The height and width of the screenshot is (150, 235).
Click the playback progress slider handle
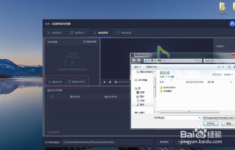pos(116,82)
